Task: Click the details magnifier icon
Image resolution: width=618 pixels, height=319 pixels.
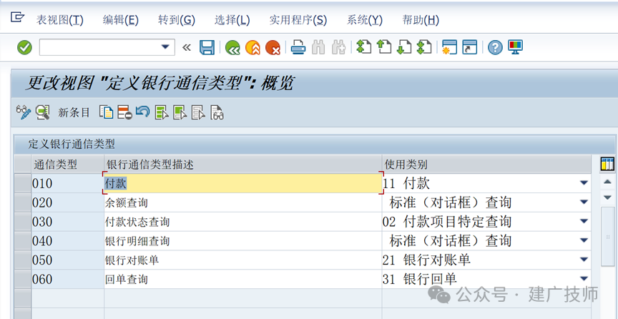Action: point(43,113)
